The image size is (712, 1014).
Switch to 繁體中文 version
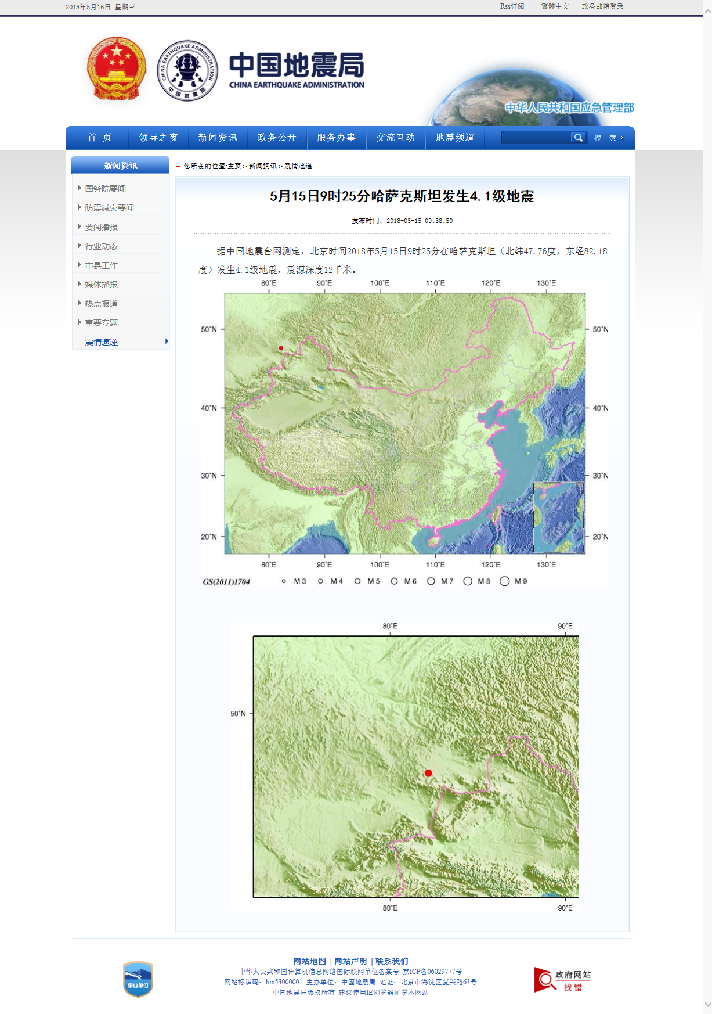[555, 6]
